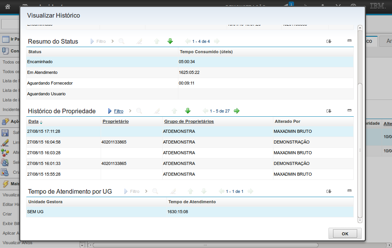This screenshot has width=392, height=248.
Task: Download the Histórico de Propriedade table
Action: tap(328, 111)
